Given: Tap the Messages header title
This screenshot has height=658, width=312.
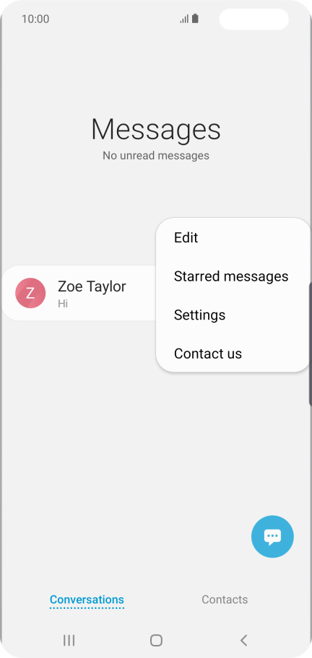Looking at the screenshot, I should point(156,129).
